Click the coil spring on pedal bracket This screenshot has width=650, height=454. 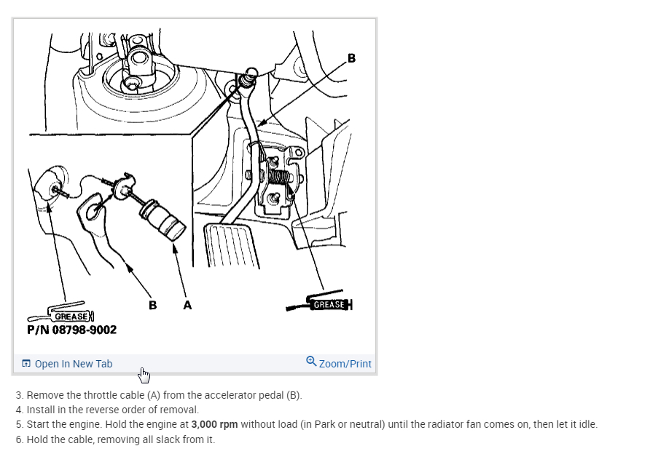tap(278, 177)
